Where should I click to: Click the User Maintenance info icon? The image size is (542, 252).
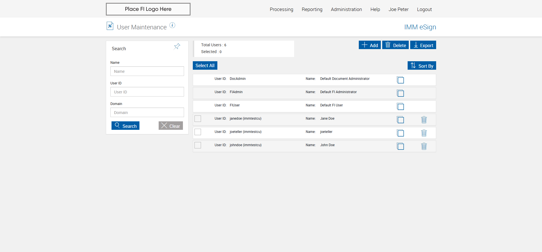(x=172, y=25)
